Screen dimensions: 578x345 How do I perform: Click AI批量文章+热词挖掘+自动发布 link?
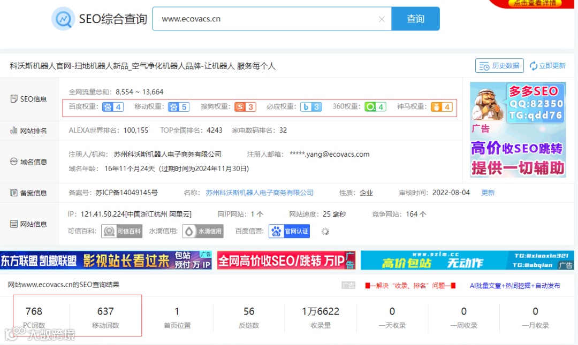coord(515,286)
